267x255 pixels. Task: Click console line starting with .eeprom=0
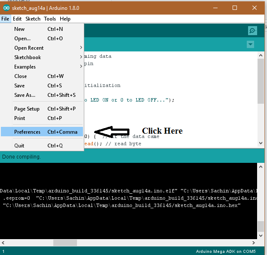[130, 198]
